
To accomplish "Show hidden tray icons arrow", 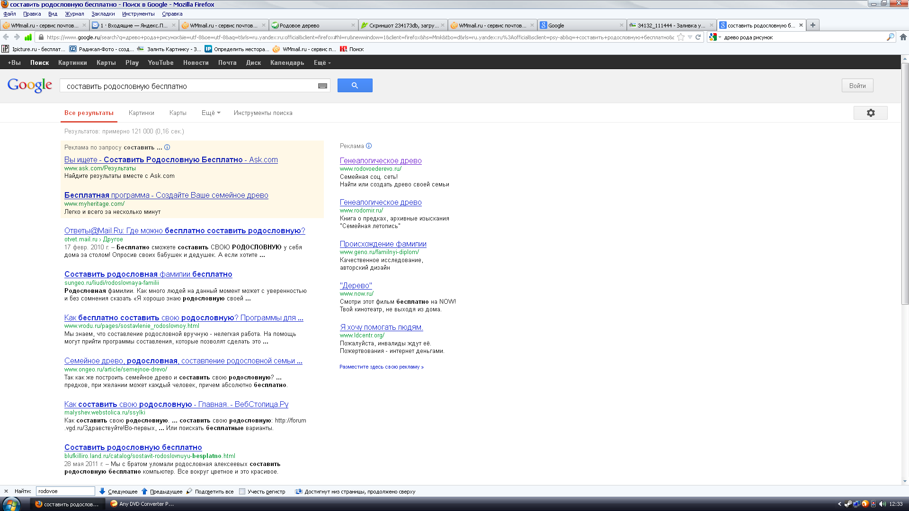I will click(839, 504).
